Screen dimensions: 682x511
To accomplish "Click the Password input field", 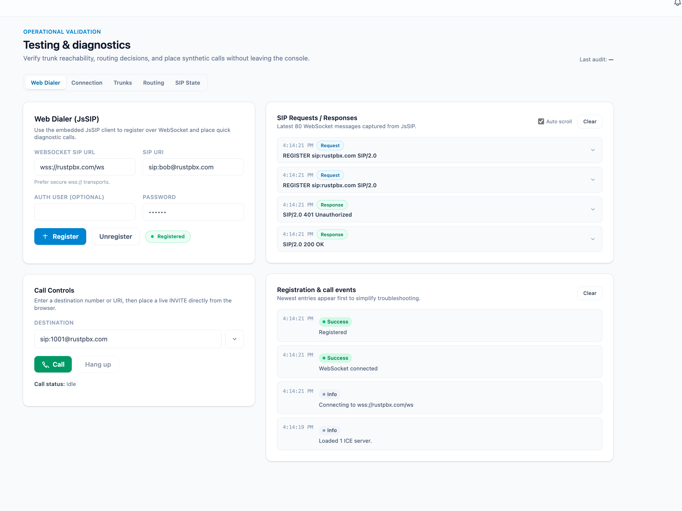I will (x=193, y=212).
